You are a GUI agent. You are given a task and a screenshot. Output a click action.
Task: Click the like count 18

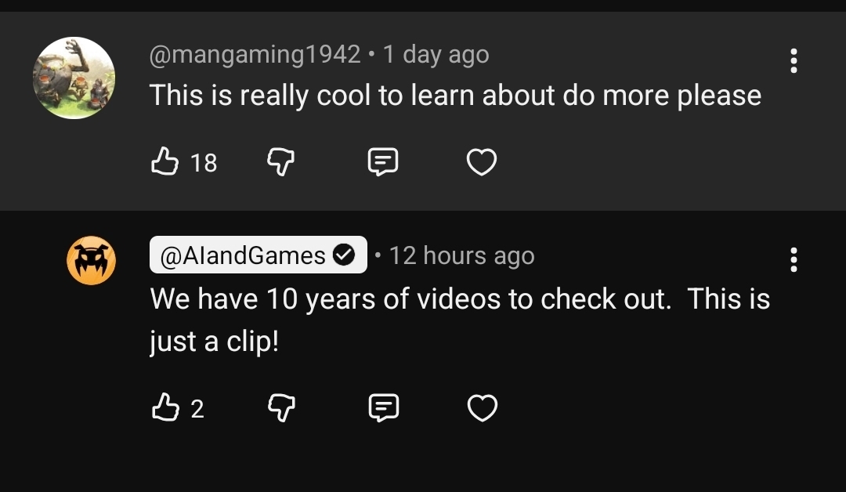(204, 163)
